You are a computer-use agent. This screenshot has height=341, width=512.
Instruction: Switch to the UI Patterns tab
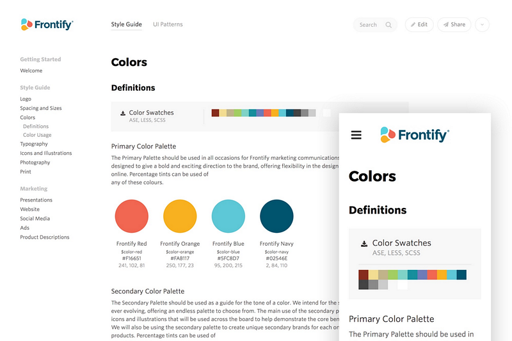[168, 24]
